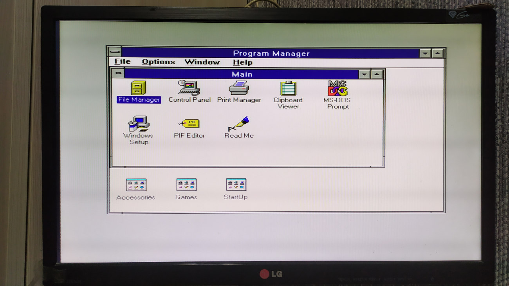Viewport: 509px width, 286px height.
Task: Click the "Print Manager" label text
Action: [x=239, y=100]
